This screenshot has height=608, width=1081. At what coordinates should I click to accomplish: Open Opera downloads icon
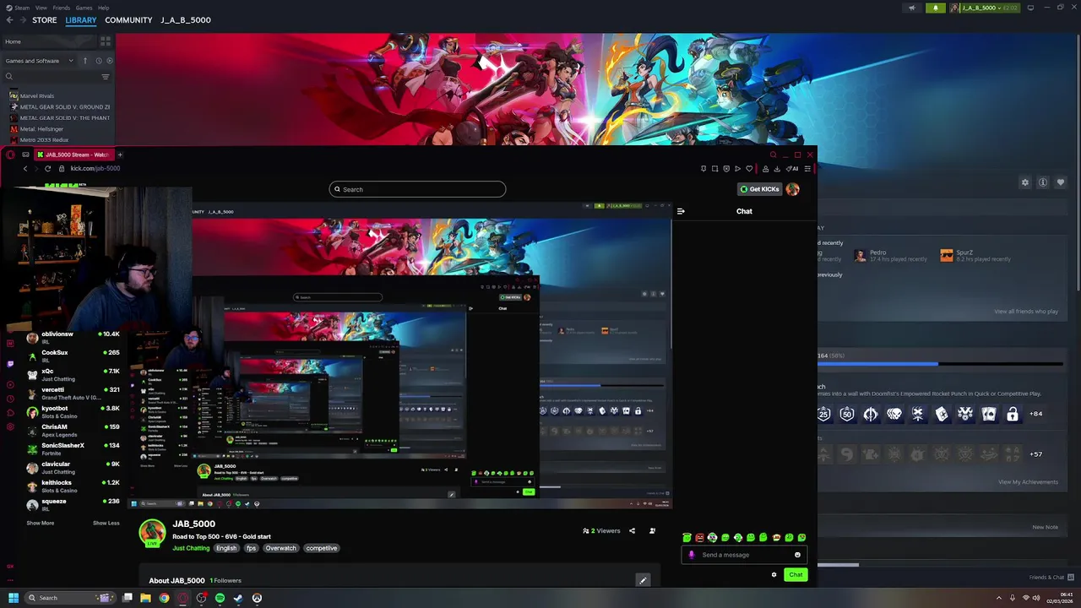click(777, 169)
